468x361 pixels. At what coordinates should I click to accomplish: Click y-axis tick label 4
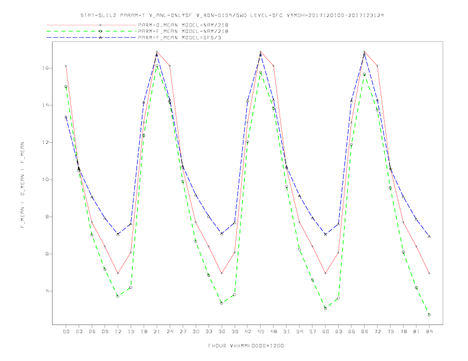[x=47, y=291]
